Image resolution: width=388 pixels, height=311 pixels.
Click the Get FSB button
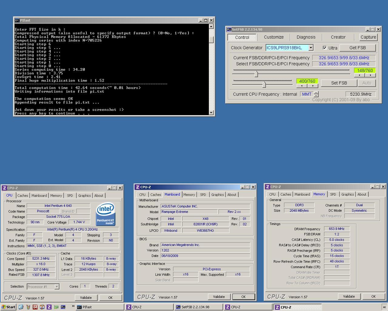pos(357,48)
